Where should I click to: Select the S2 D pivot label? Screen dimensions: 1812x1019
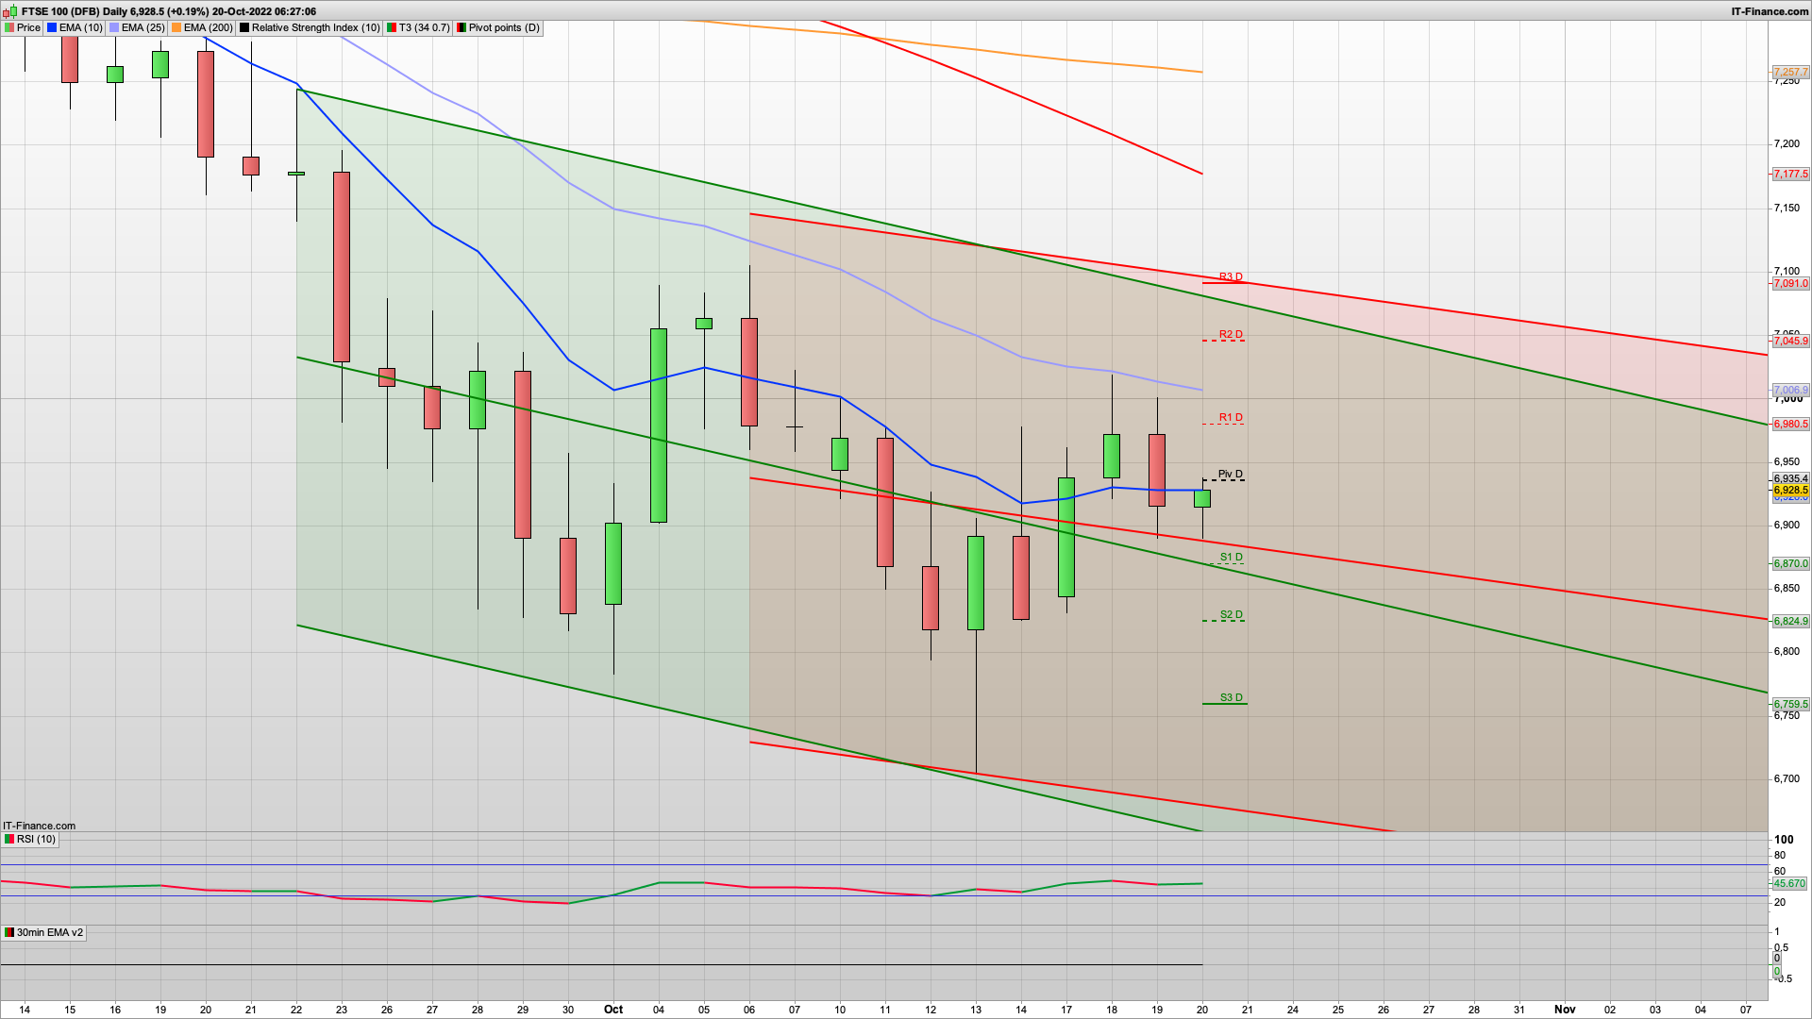1231,615
